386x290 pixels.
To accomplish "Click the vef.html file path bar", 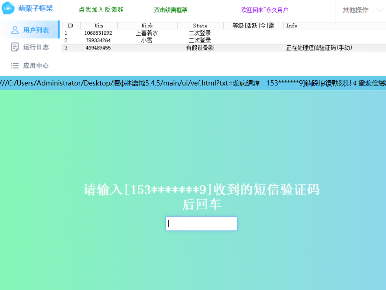I will [x=193, y=83].
